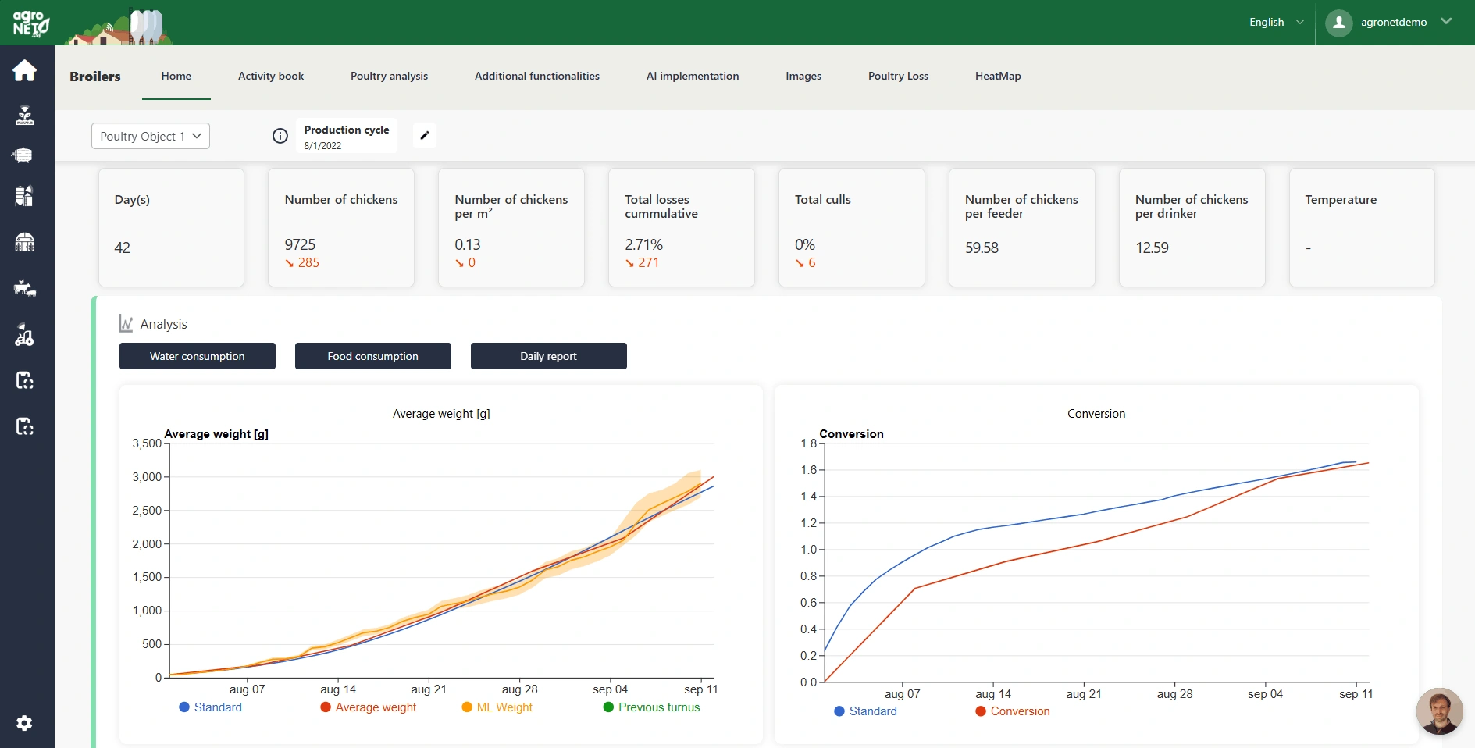Toggle Conversion series in legend

coord(1013,711)
